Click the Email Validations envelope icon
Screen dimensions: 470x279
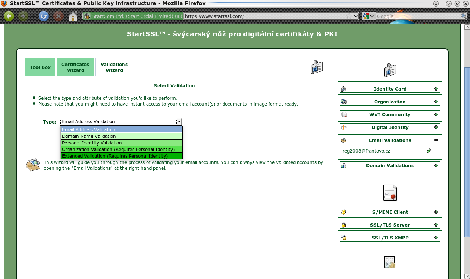pyautogui.click(x=344, y=140)
